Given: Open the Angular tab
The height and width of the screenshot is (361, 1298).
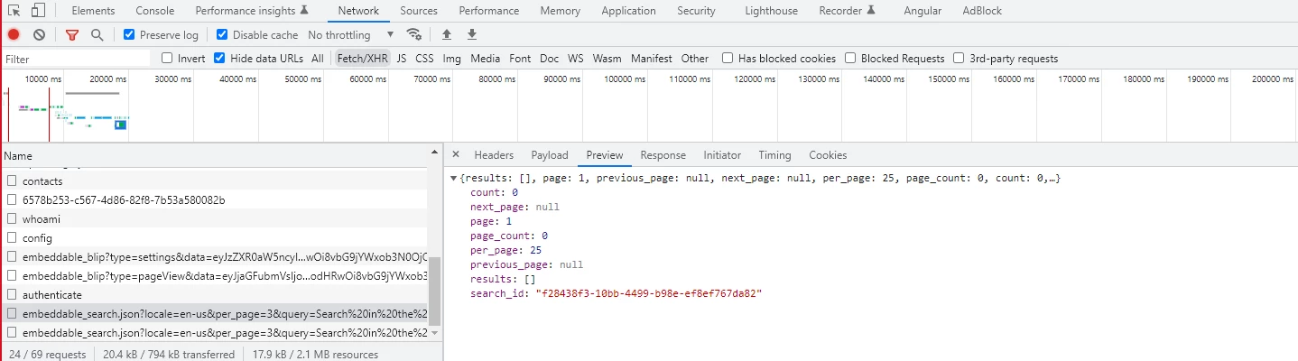Looking at the screenshot, I should click(x=923, y=11).
